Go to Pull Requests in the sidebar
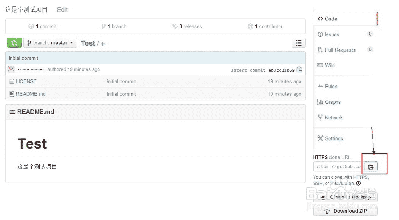 point(340,50)
